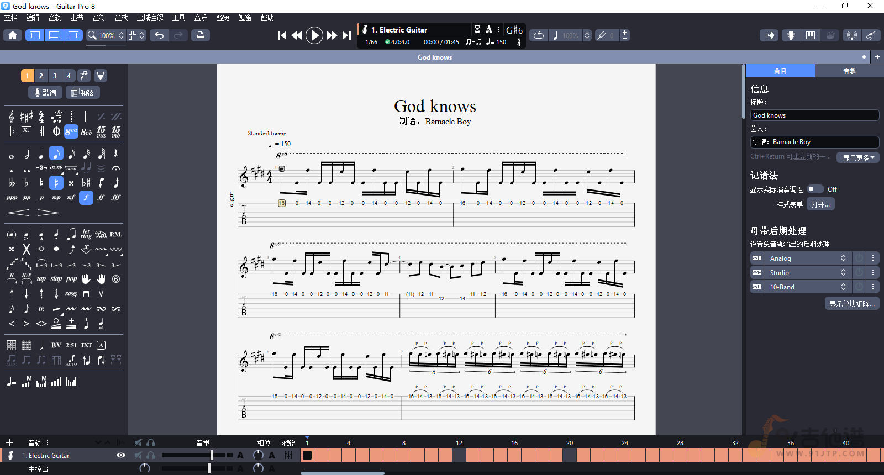
Task: Mute the Electric Guitar track
Action: 138,455
